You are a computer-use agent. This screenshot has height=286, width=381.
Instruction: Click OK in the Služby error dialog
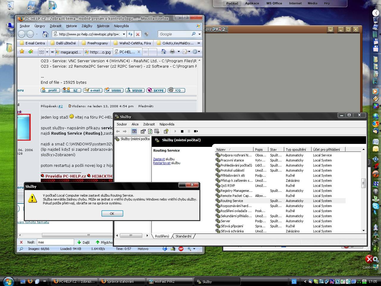(x=112, y=214)
